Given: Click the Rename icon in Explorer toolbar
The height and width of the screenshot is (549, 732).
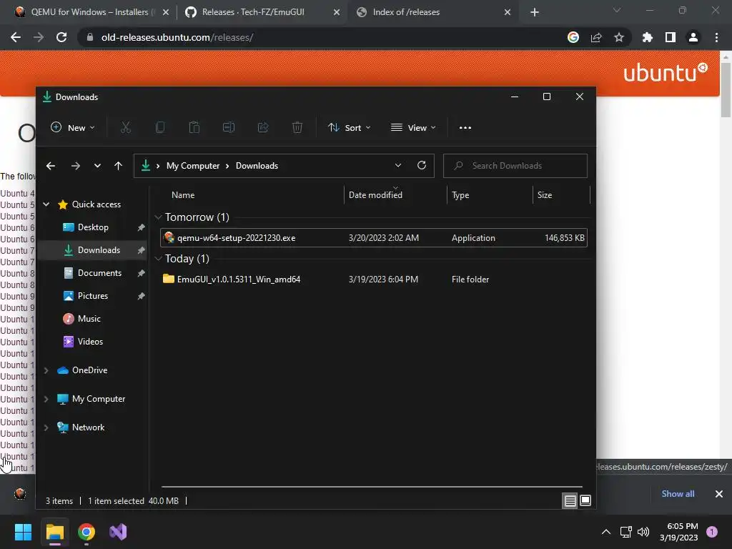Looking at the screenshot, I should pyautogui.click(x=229, y=127).
